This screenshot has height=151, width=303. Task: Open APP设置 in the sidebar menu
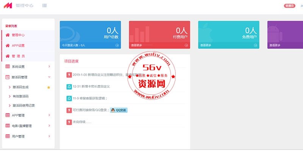[x=28, y=46]
